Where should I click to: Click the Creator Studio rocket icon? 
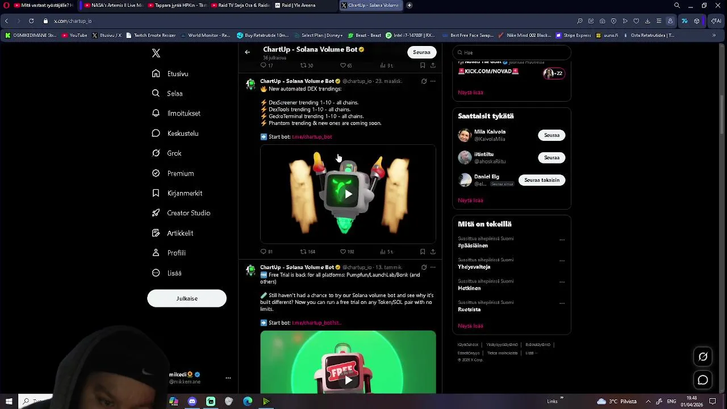156,213
